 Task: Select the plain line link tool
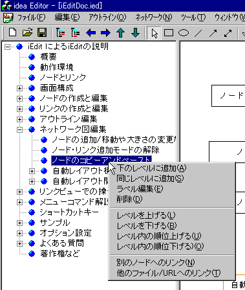pyautogui.click(x=198, y=33)
